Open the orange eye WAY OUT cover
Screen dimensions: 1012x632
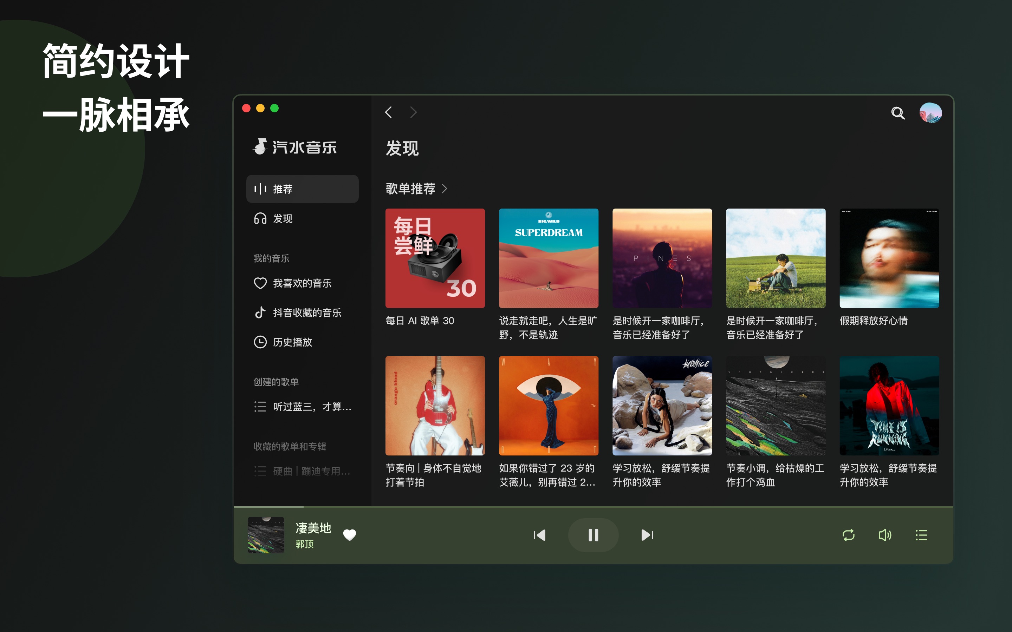tap(549, 406)
